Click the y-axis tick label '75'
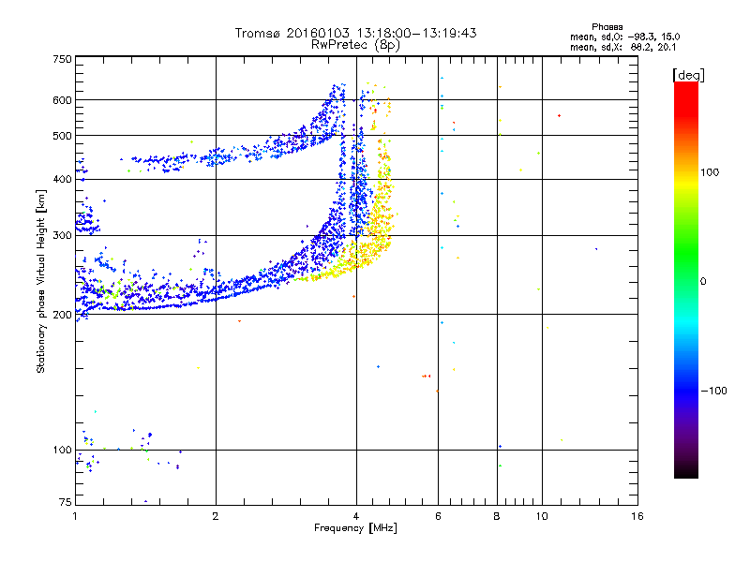 coord(66,502)
